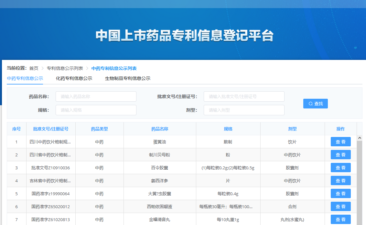Click 查看 for 西帕依固龈液

click(x=340, y=207)
